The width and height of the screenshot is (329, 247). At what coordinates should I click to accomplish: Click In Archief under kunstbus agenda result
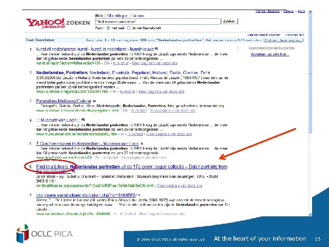pyautogui.click(x=127, y=91)
